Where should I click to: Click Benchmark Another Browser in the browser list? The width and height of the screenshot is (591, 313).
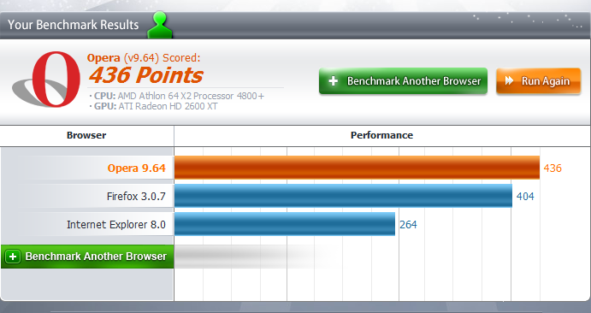pos(87,257)
